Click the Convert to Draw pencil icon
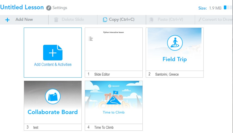This screenshot has height=133, width=233. pos(200,20)
